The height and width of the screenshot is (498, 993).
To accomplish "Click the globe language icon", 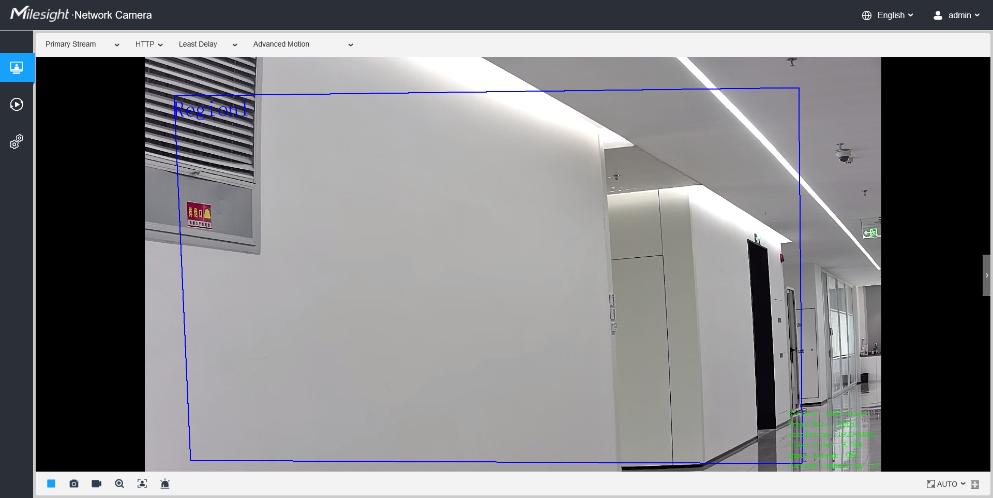I will coord(867,16).
